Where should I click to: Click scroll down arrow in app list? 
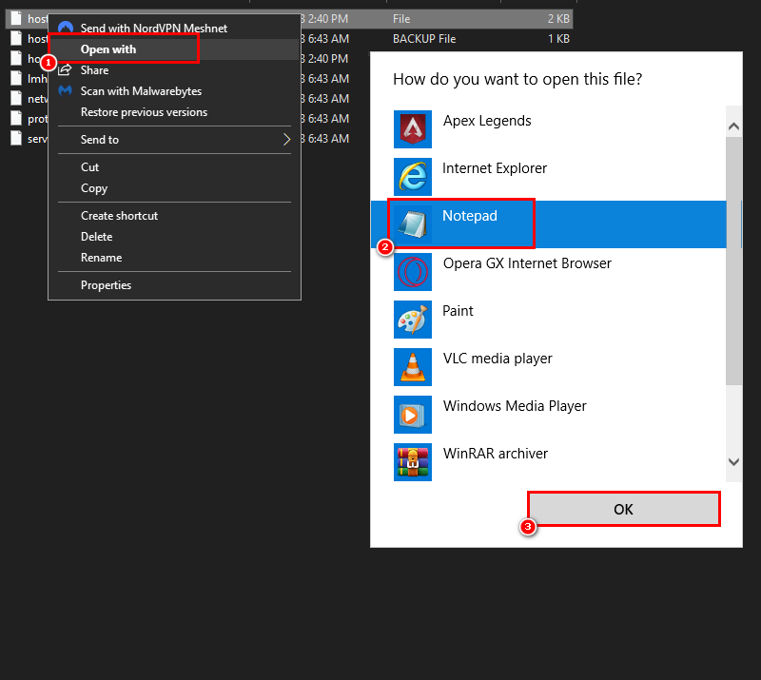point(733,461)
